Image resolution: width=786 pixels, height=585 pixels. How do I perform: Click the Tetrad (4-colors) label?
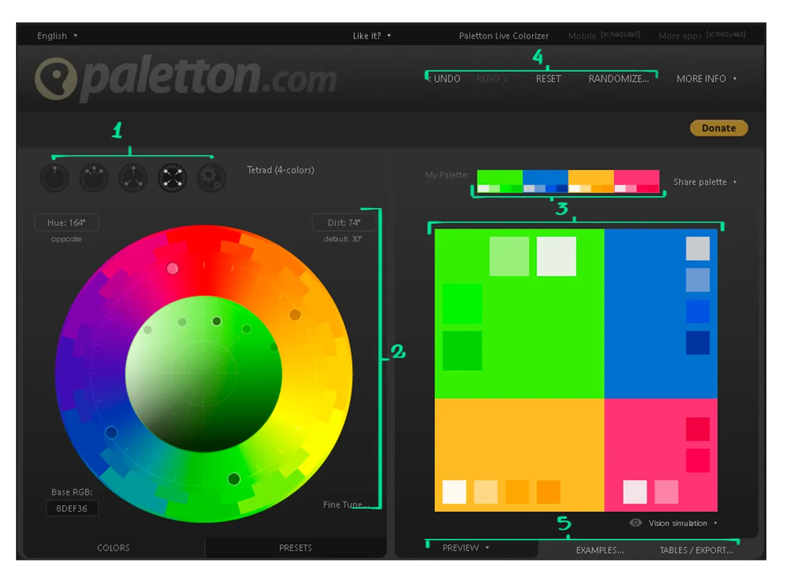[x=280, y=170]
